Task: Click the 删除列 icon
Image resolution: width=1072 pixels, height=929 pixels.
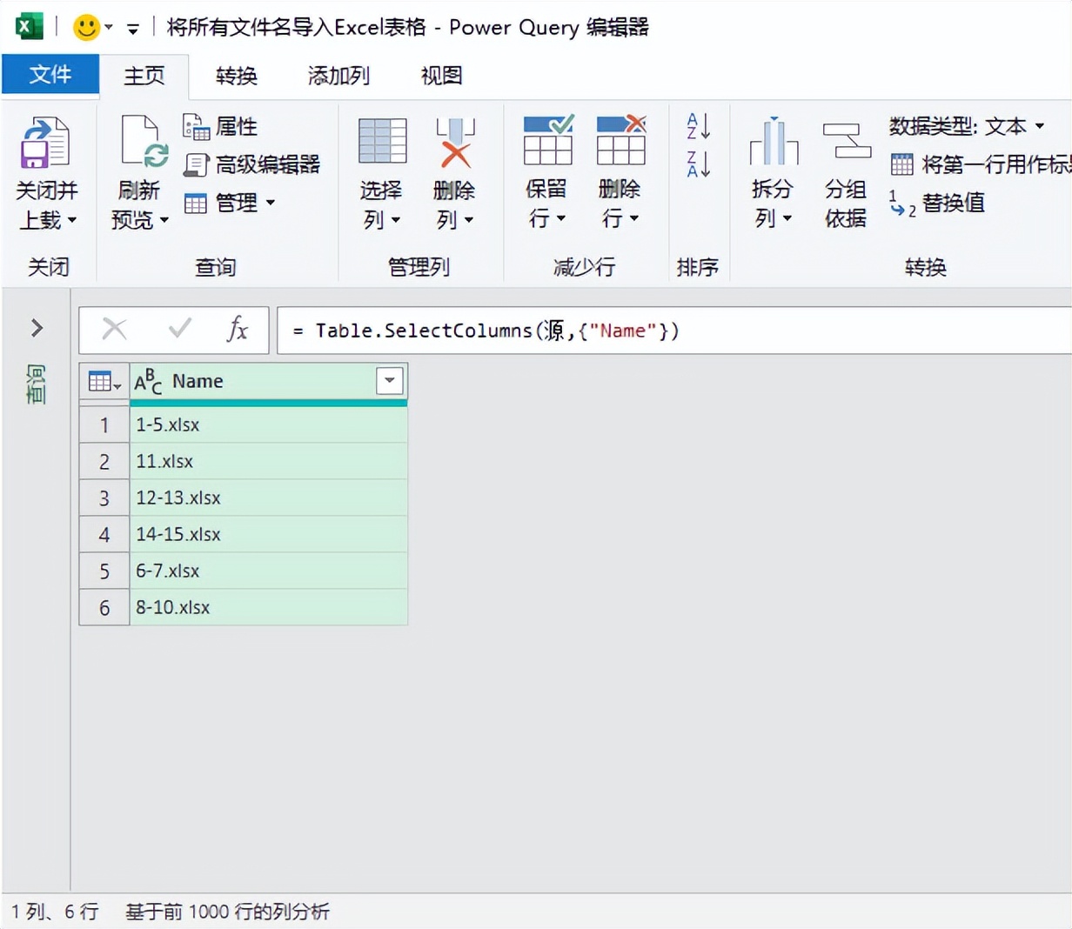Action: tap(455, 142)
